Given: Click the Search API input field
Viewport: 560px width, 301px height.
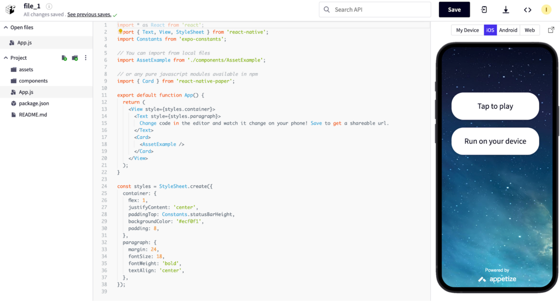Looking at the screenshot, I should (x=374, y=9).
